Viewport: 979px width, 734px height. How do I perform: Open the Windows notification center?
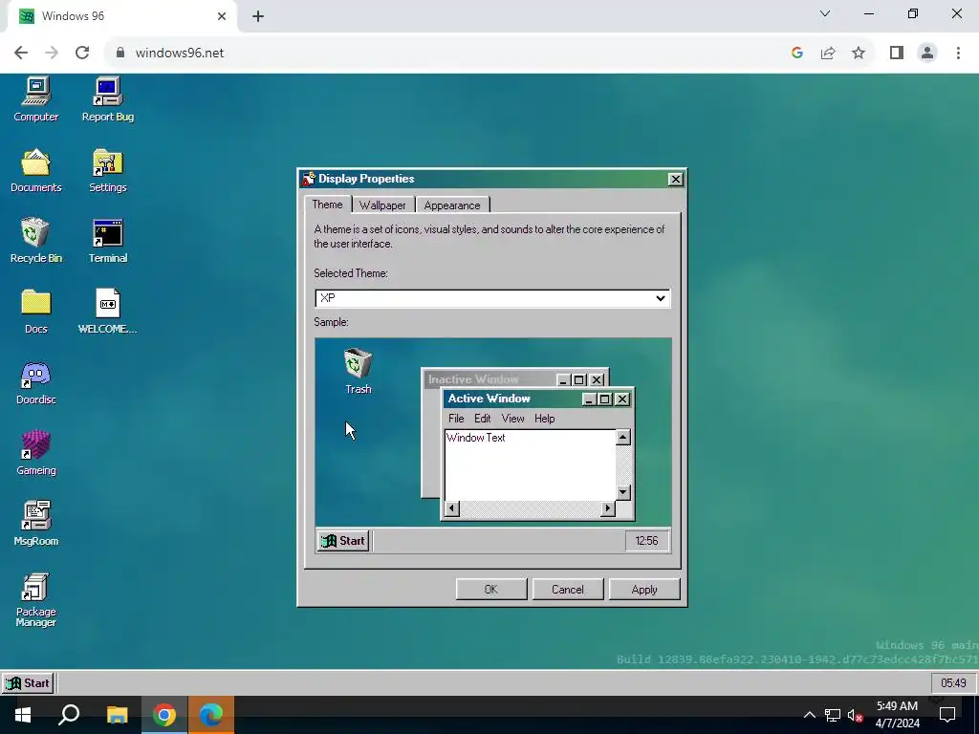947,715
